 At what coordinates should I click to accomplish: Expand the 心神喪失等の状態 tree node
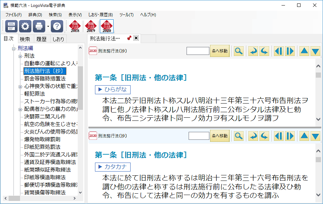(20, 87)
